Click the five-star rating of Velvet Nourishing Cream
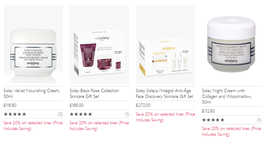 coord(15,114)
